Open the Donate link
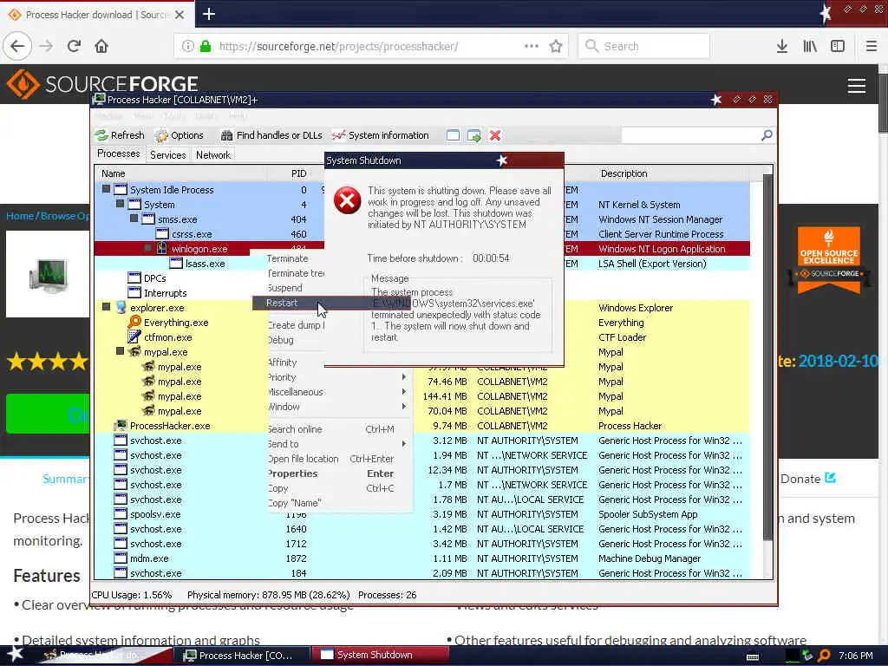 (x=807, y=479)
